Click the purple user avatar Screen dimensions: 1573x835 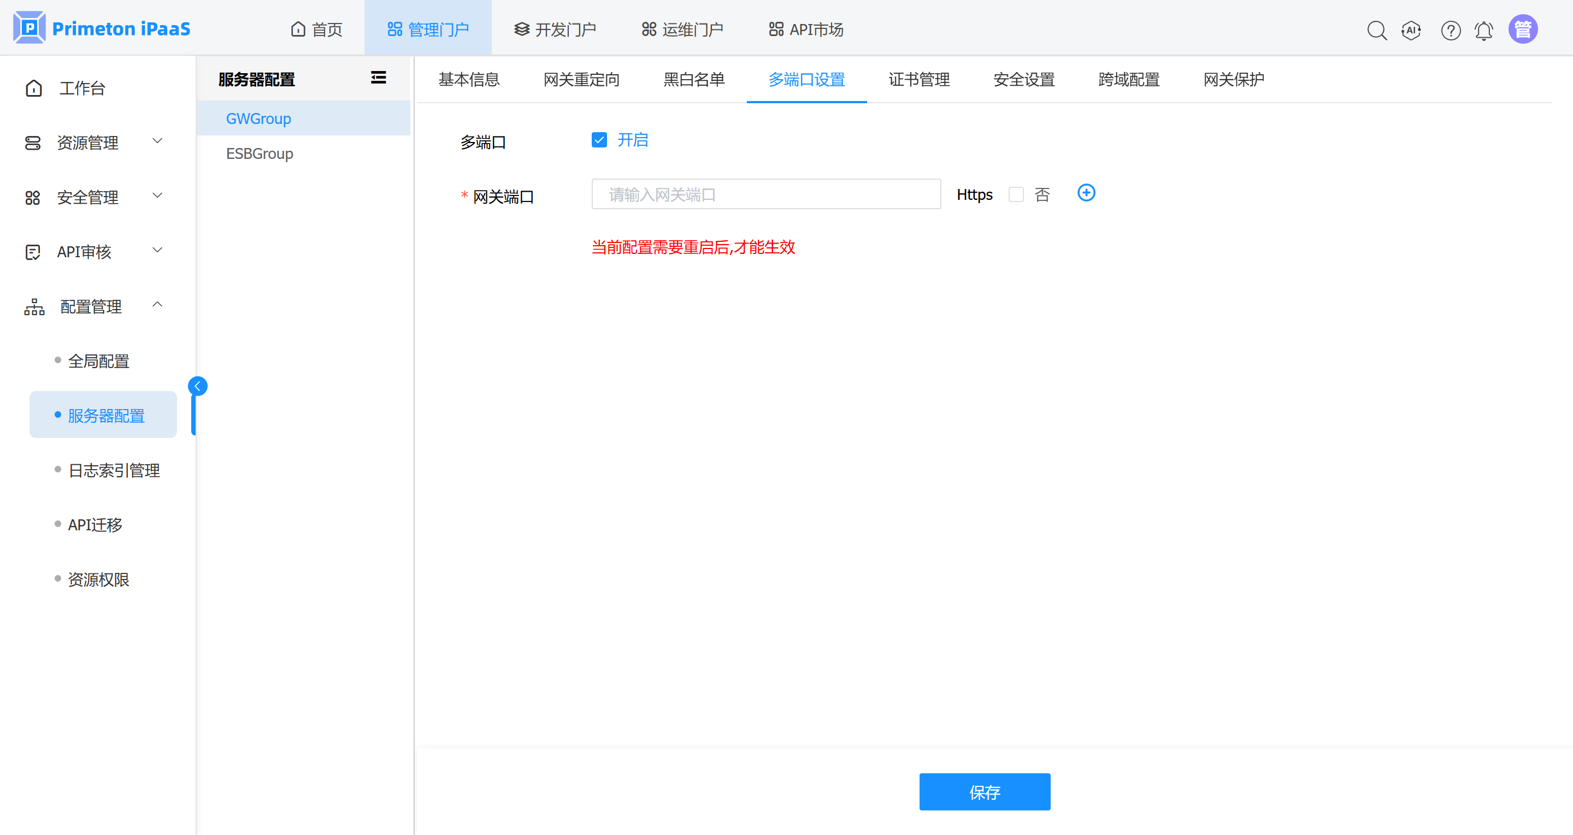point(1522,29)
